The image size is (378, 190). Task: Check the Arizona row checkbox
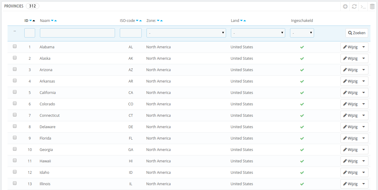pos(15,69)
